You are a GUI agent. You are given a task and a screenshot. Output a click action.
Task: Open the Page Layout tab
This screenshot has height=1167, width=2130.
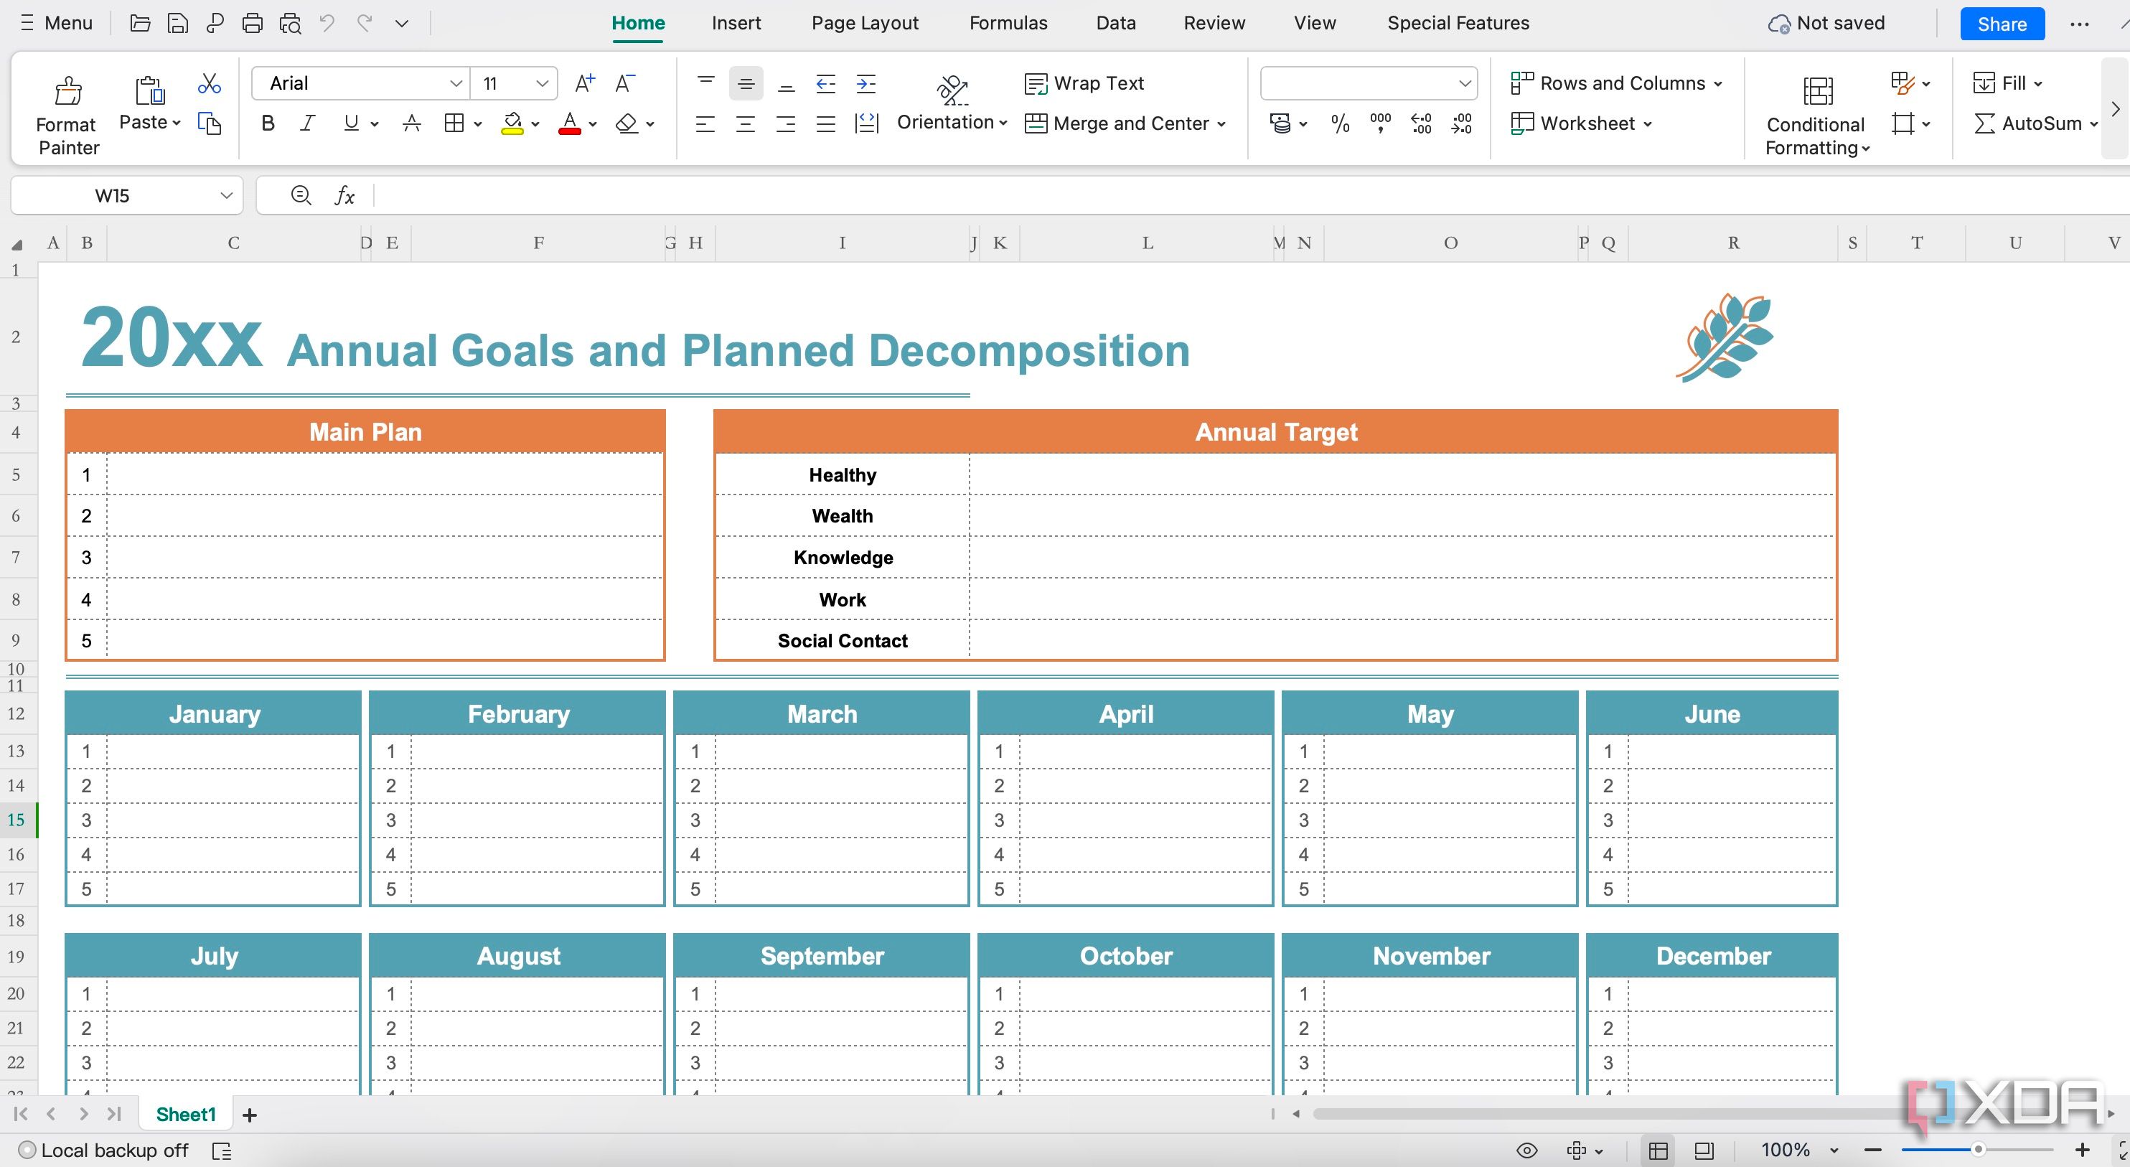[865, 23]
